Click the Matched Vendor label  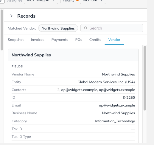[x=22, y=28]
